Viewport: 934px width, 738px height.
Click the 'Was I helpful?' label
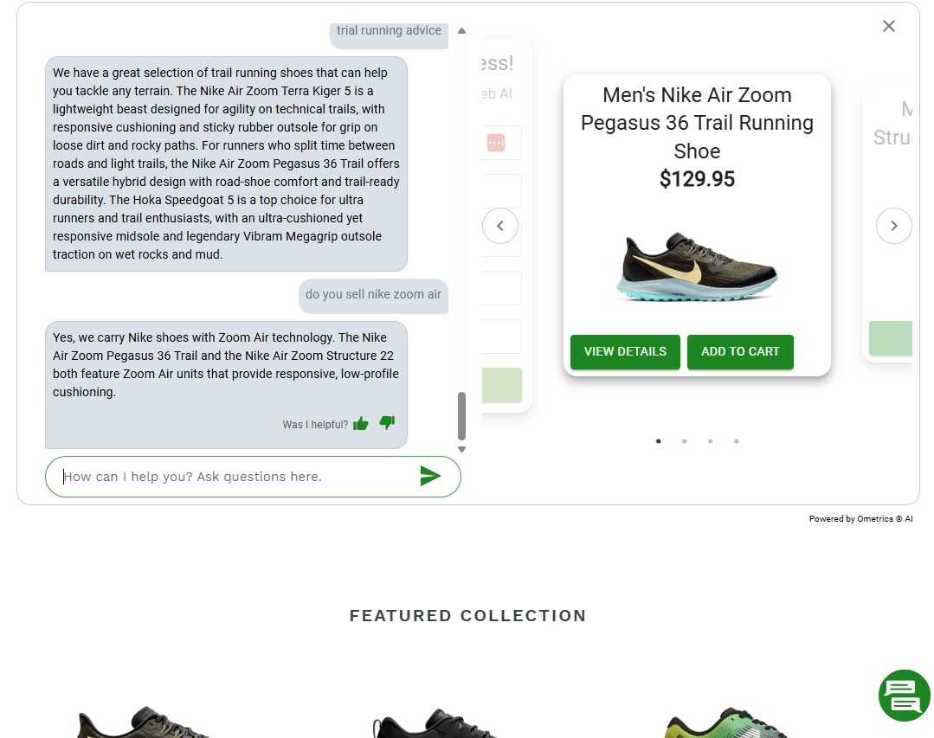click(x=315, y=424)
